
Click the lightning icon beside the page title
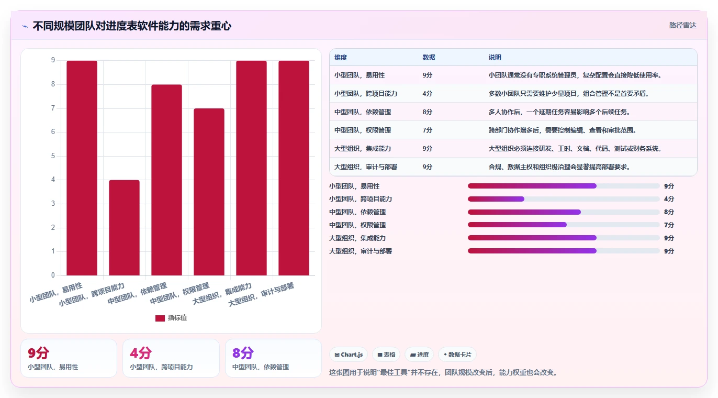click(x=25, y=26)
